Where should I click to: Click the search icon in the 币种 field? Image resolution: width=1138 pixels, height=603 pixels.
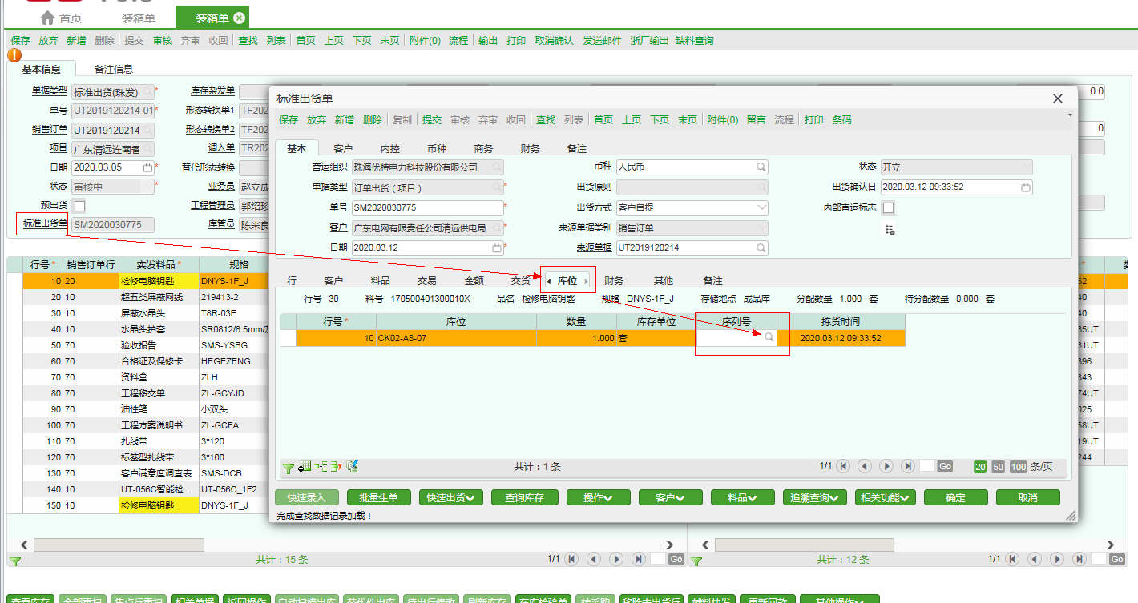(761, 167)
